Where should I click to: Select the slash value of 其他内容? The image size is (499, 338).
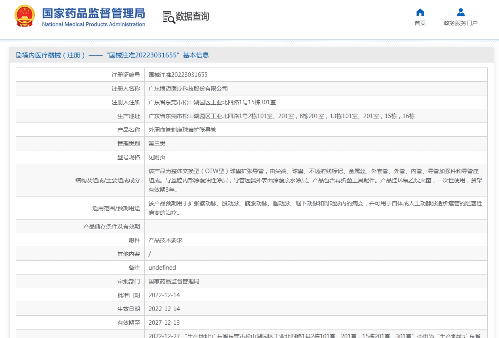tap(150, 254)
